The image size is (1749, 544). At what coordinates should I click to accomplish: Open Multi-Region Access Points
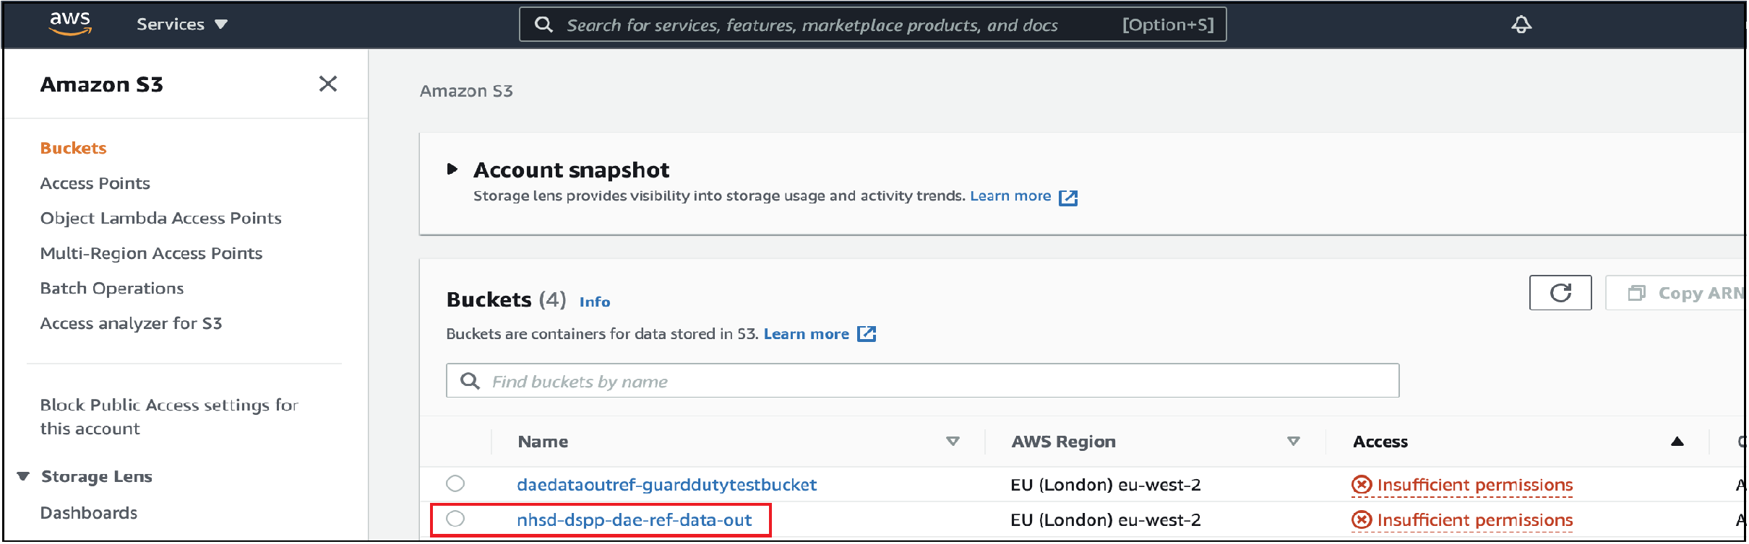pos(152,253)
